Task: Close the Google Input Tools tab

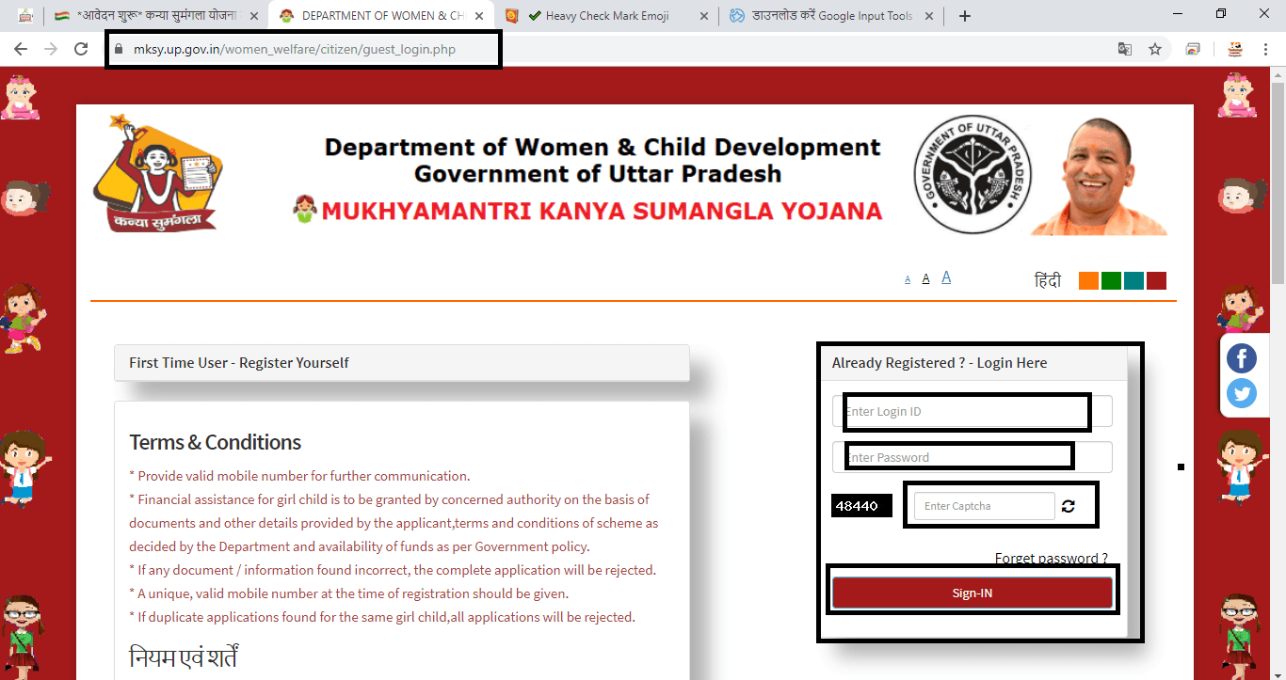Action: click(929, 16)
